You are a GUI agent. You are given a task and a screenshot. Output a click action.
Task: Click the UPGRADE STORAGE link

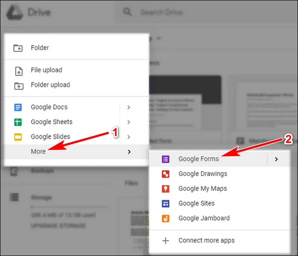58,226
